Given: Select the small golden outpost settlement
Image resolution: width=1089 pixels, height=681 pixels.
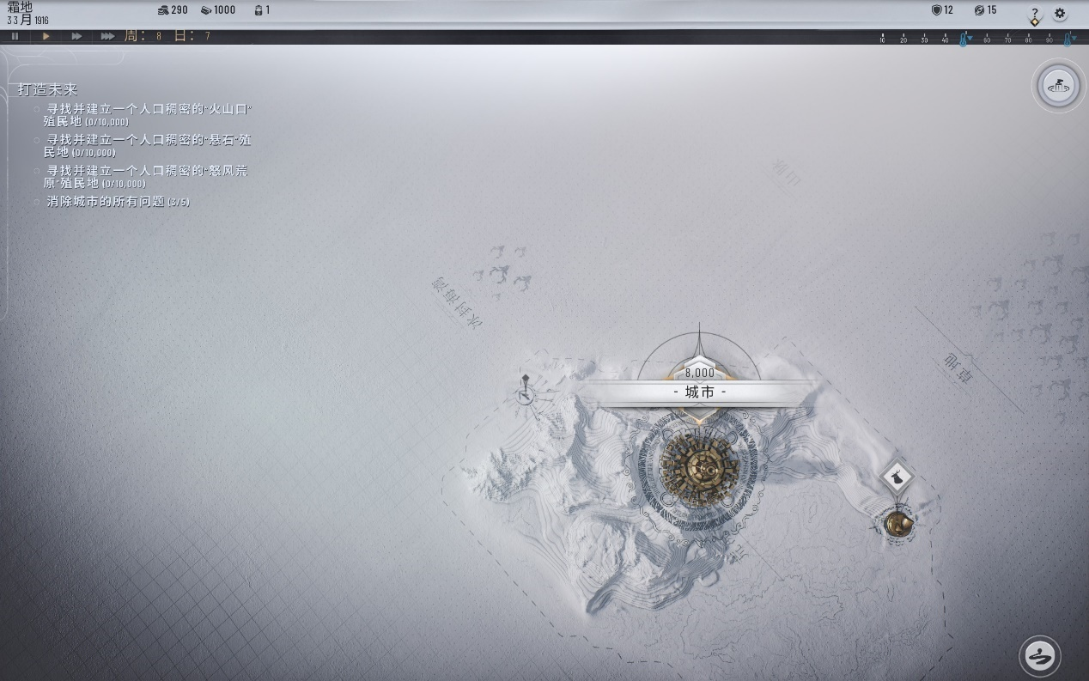Looking at the screenshot, I should (898, 522).
